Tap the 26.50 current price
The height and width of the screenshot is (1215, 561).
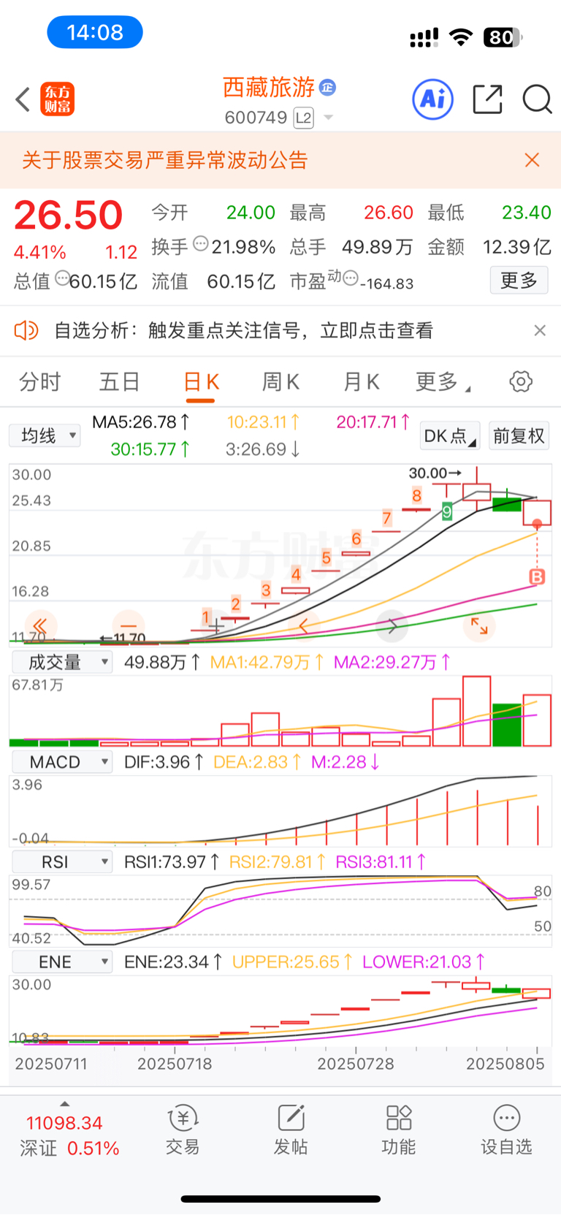click(68, 216)
